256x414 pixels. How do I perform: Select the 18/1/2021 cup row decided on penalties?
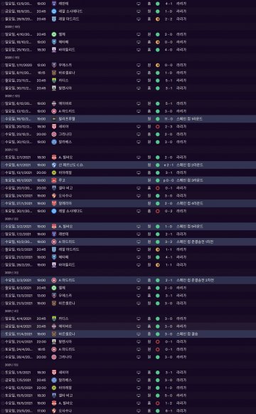coord(128,180)
